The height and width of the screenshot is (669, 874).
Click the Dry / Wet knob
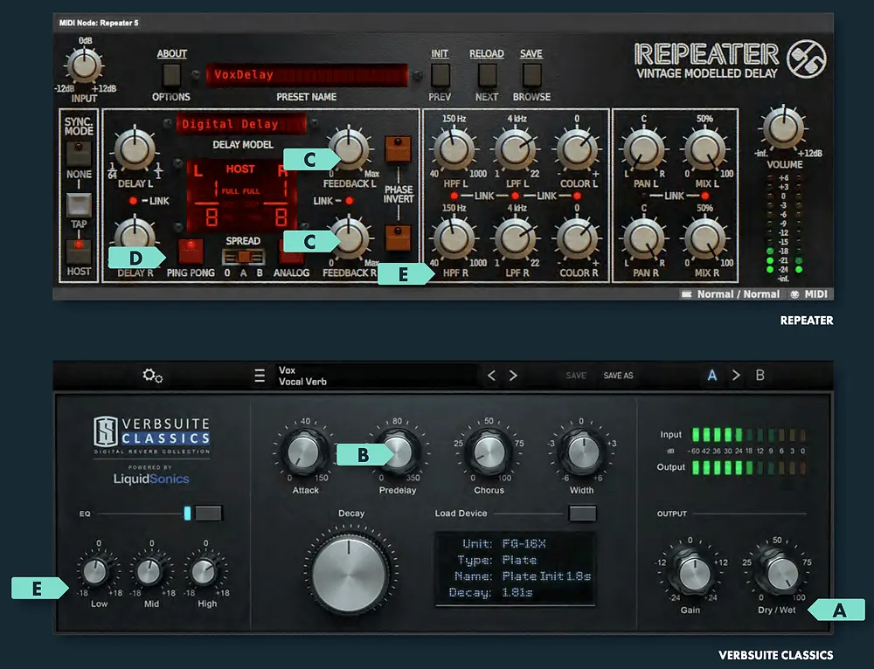pos(780,573)
